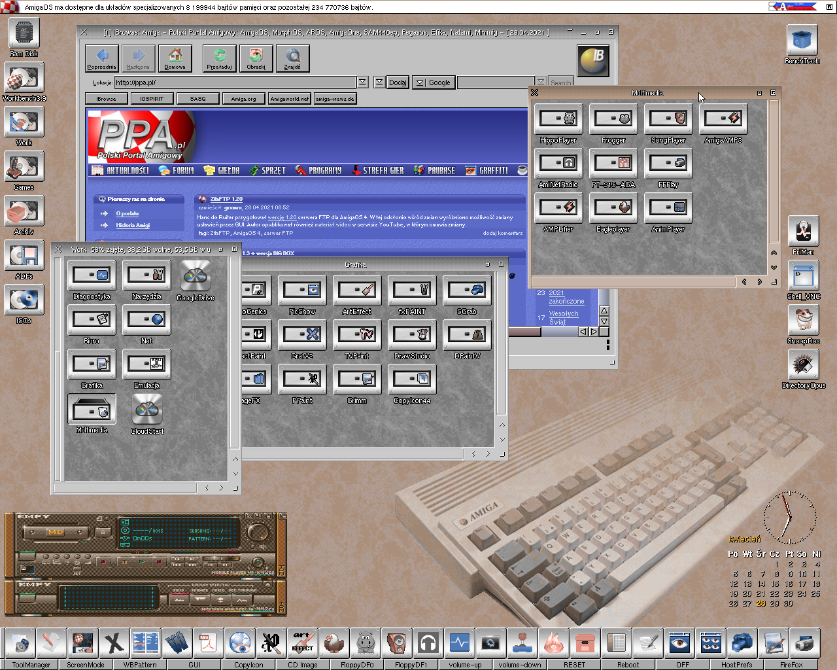Open the PROGRAMY section on PPA site
This screenshot has width=837, height=670.
[x=318, y=170]
